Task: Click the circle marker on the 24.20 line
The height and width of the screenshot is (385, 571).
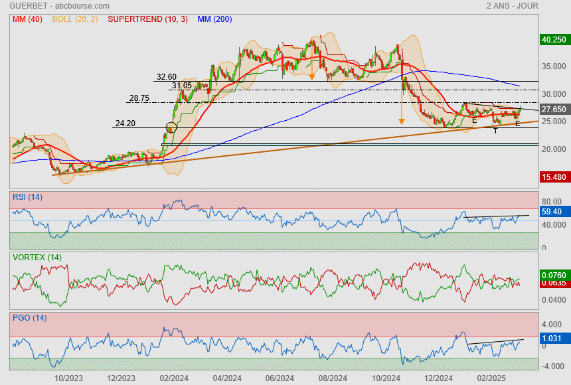Action: click(x=171, y=127)
